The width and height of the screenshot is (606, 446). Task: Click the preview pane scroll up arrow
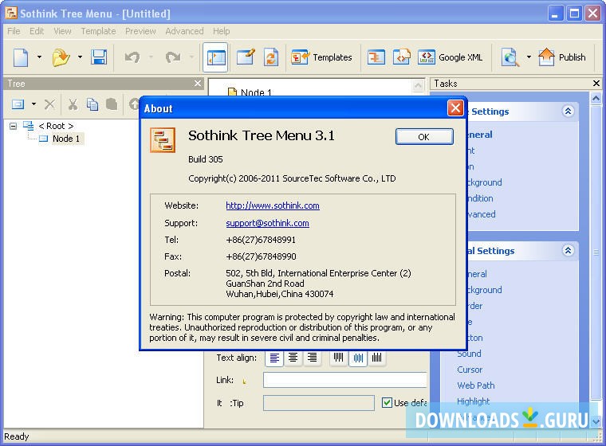pos(418,85)
